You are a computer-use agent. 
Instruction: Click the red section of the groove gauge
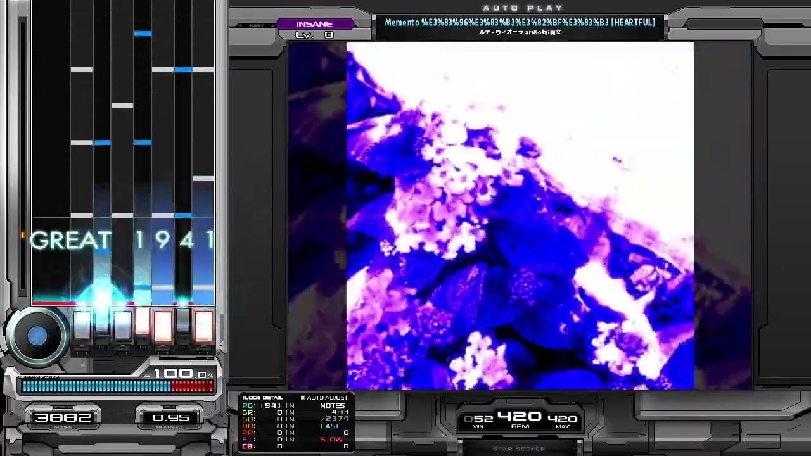pyautogui.click(x=192, y=386)
